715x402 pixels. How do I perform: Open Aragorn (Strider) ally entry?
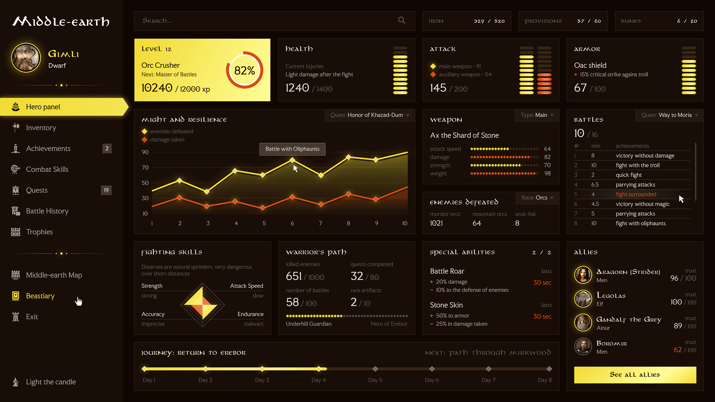[628, 272]
